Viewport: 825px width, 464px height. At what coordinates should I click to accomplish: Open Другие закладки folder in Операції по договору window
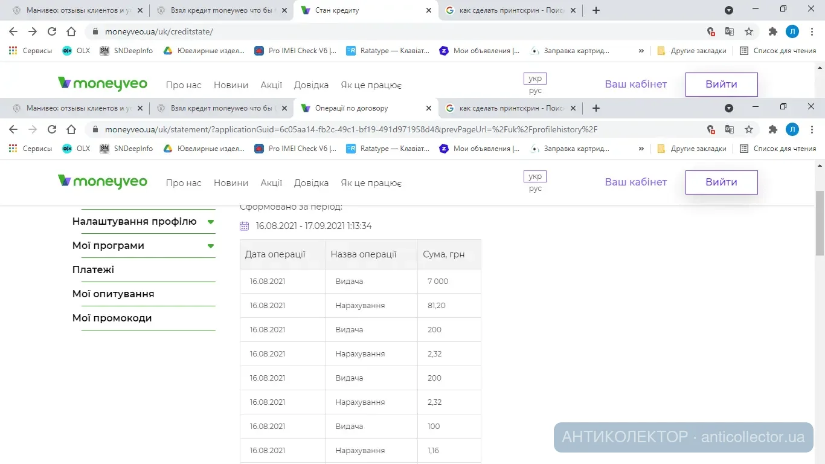[692, 149]
